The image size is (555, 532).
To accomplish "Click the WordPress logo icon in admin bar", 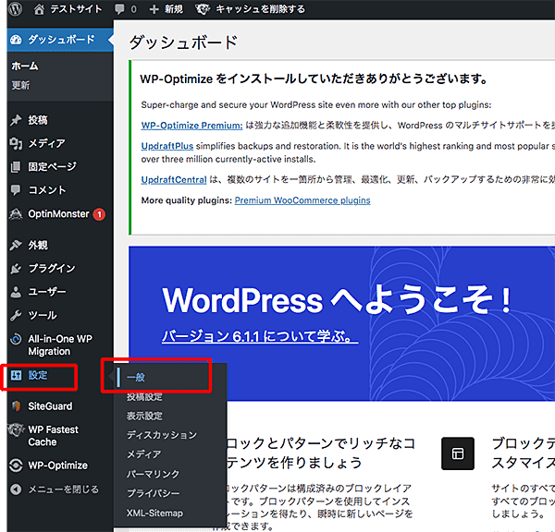I will [16, 9].
